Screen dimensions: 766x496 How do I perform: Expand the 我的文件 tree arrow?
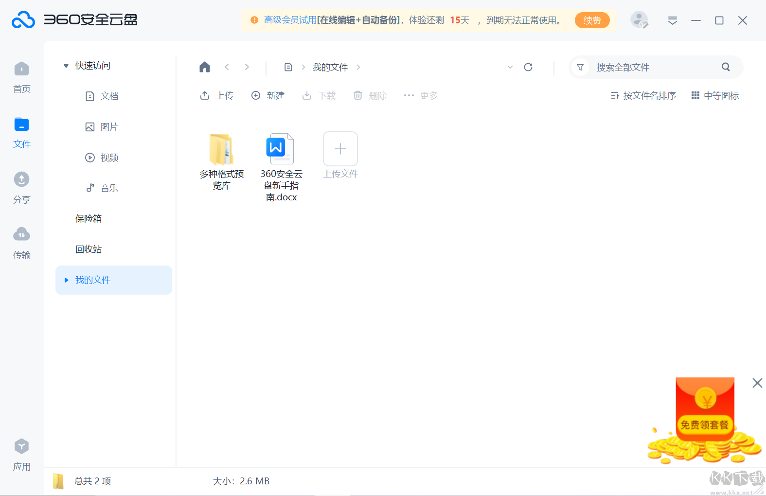[x=67, y=280]
